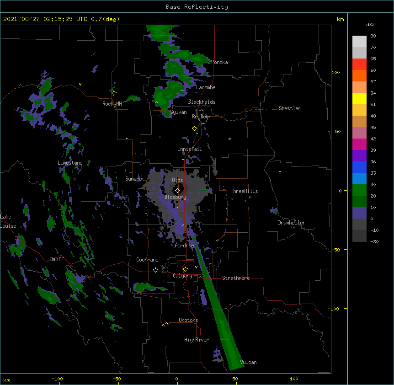This screenshot has width=394, height=385.
Task: Click the Vulcan label
Action: (248, 362)
